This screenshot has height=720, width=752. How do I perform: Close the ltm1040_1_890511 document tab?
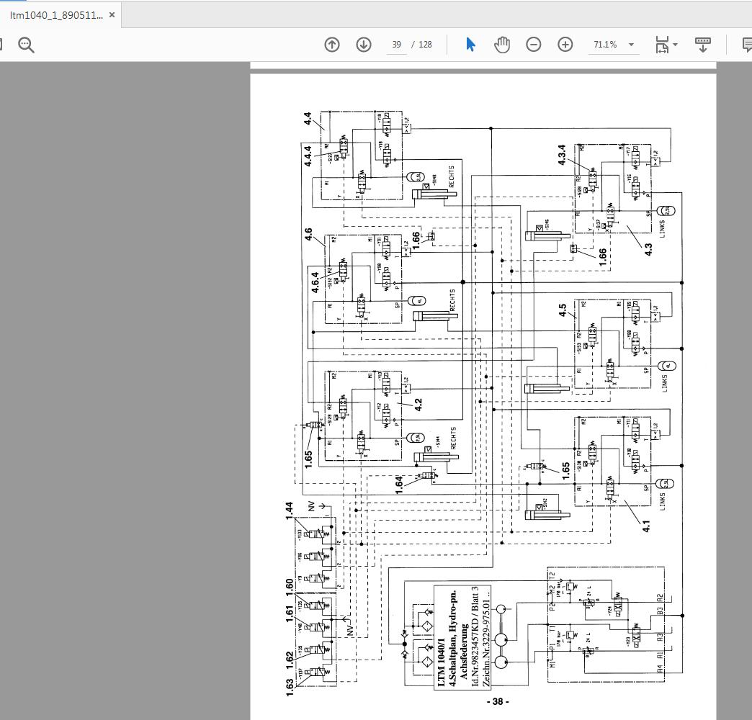tap(112, 15)
